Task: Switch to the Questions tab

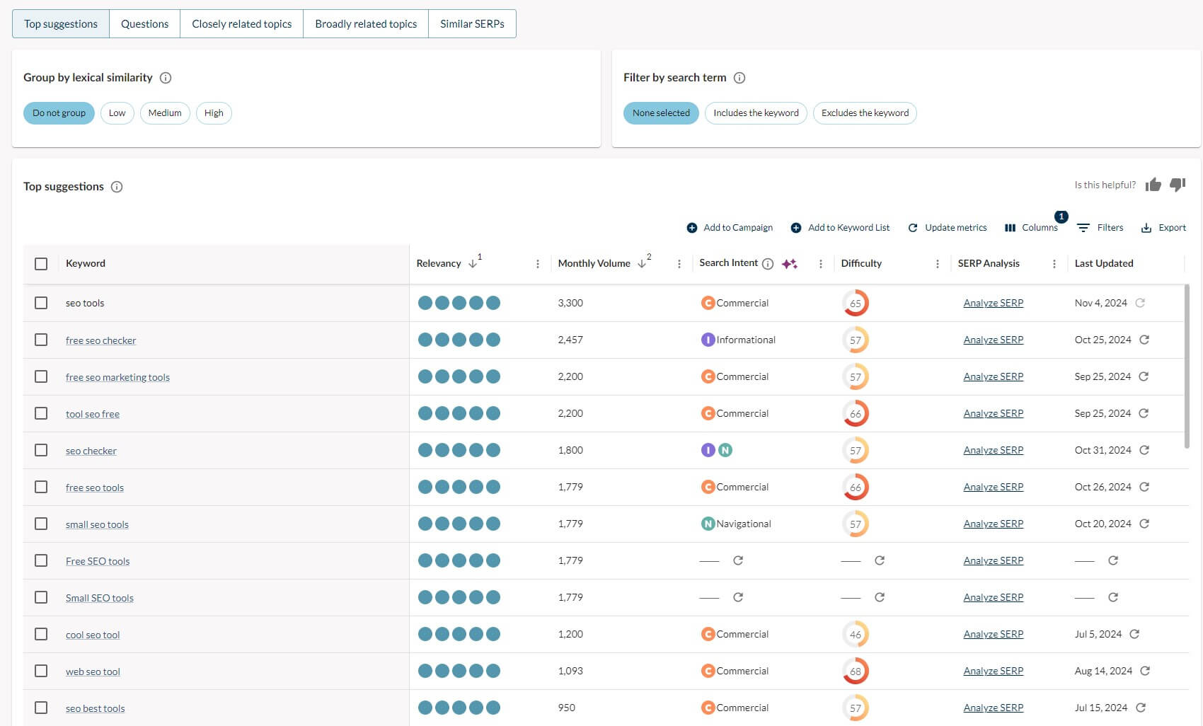Action: coord(144,23)
